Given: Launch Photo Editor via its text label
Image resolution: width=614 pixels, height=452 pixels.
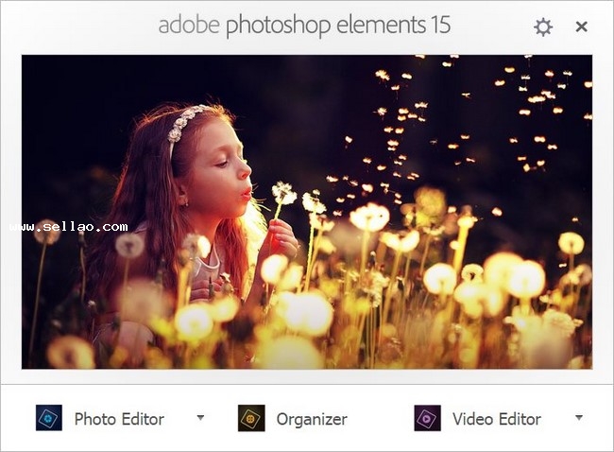Looking at the screenshot, I should click(119, 419).
